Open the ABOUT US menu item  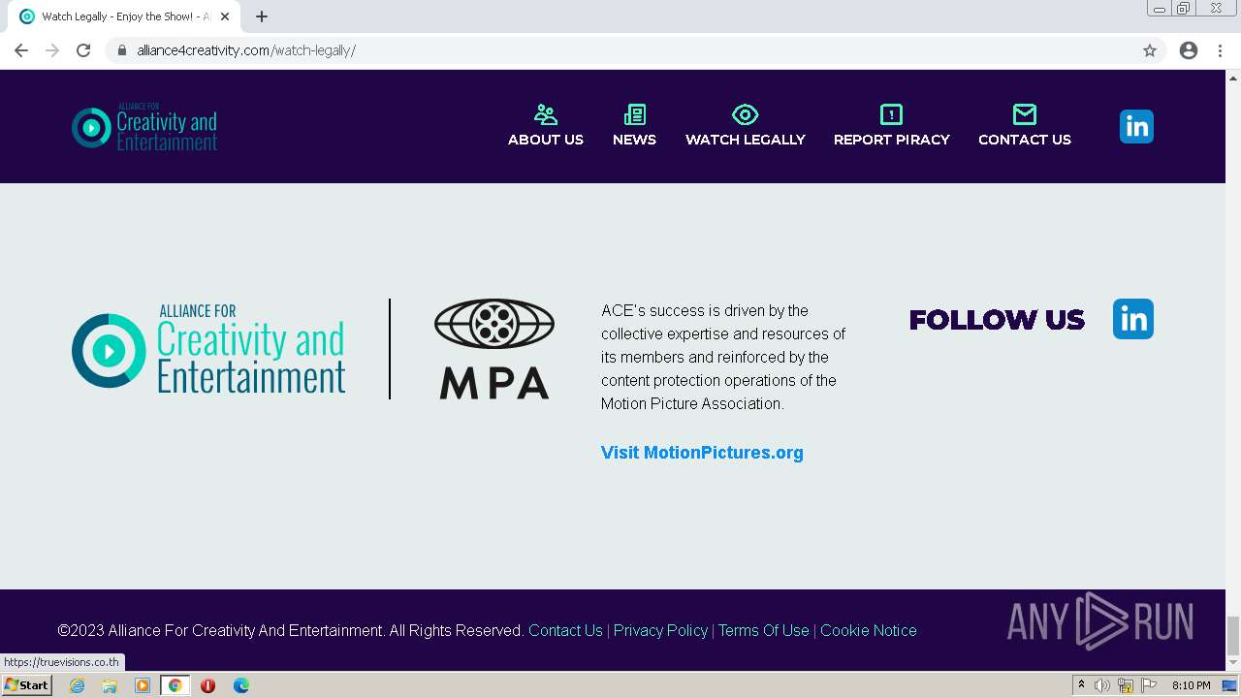(x=546, y=140)
